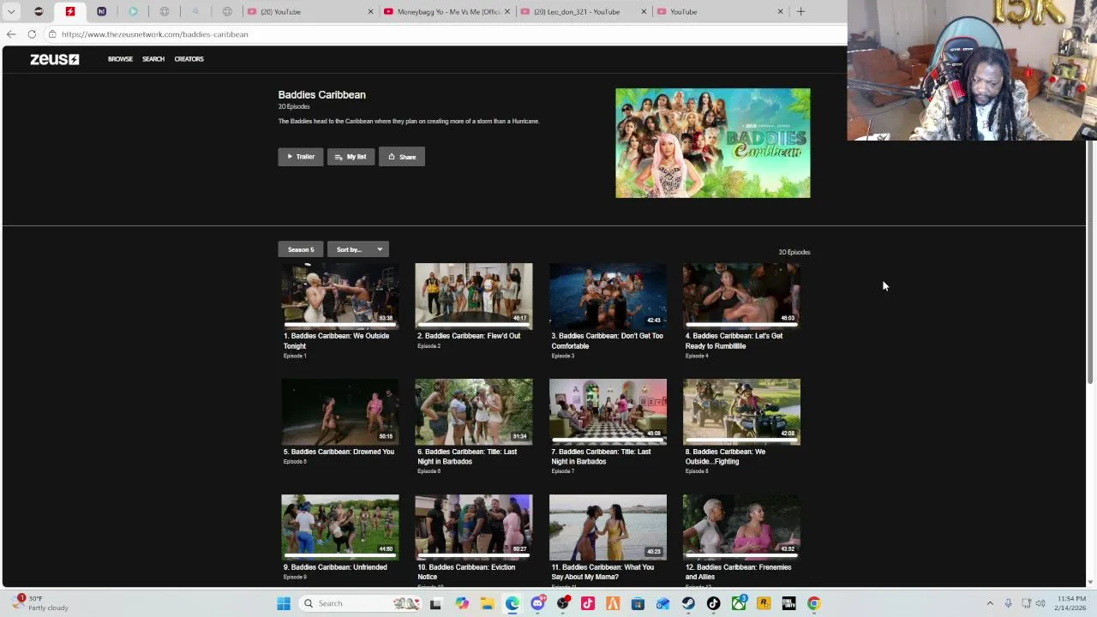Click the taskbar Search box
Viewport: 1097px width, 617px height.
point(361,603)
